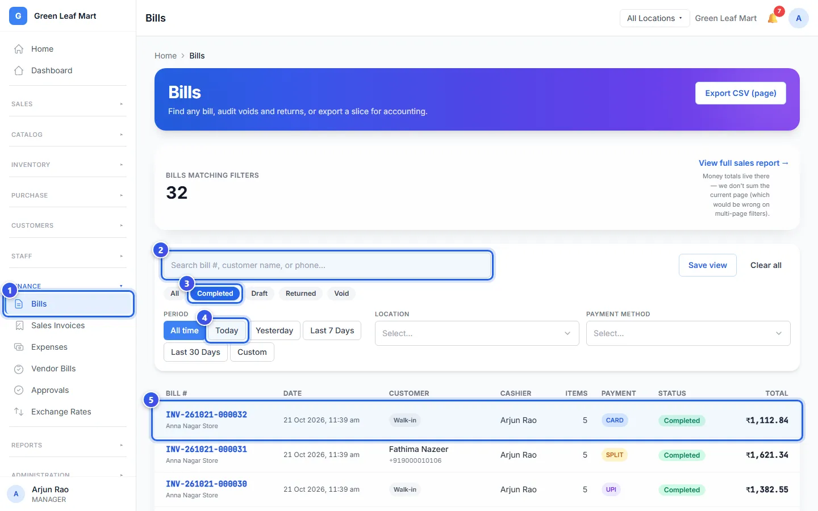Click the Export CSV (page) button
Image resolution: width=818 pixels, height=511 pixels.
coord(741,93)
